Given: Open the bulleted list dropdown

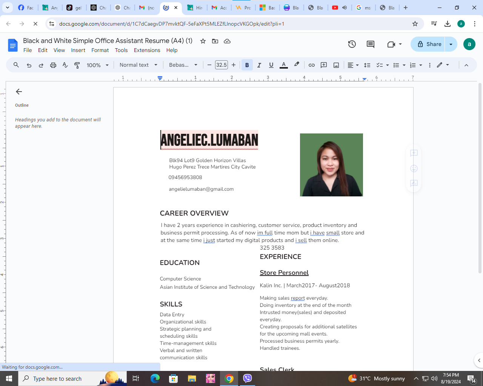Looking at the screenshot, I should [399, 65].
